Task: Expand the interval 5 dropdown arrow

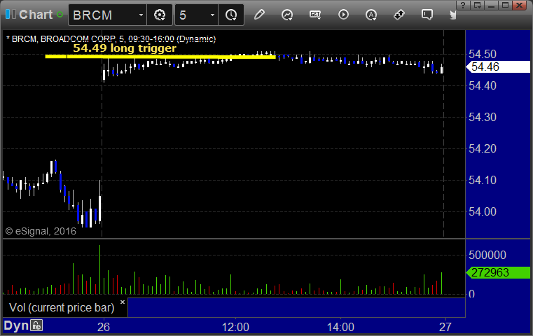Action: [212, 15]
